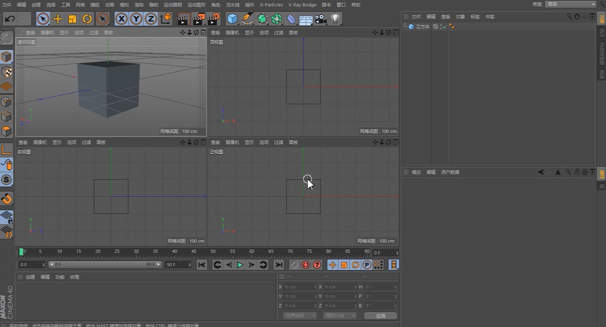Toggle Position keyframe recording icon
The image size is (606, 327).
pyautogui.click(x=332, y=265)
